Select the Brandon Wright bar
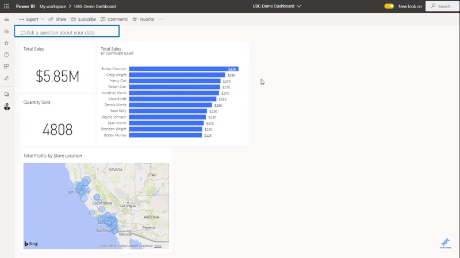Viewport: 460px width, 258px height. pos(166,129)
